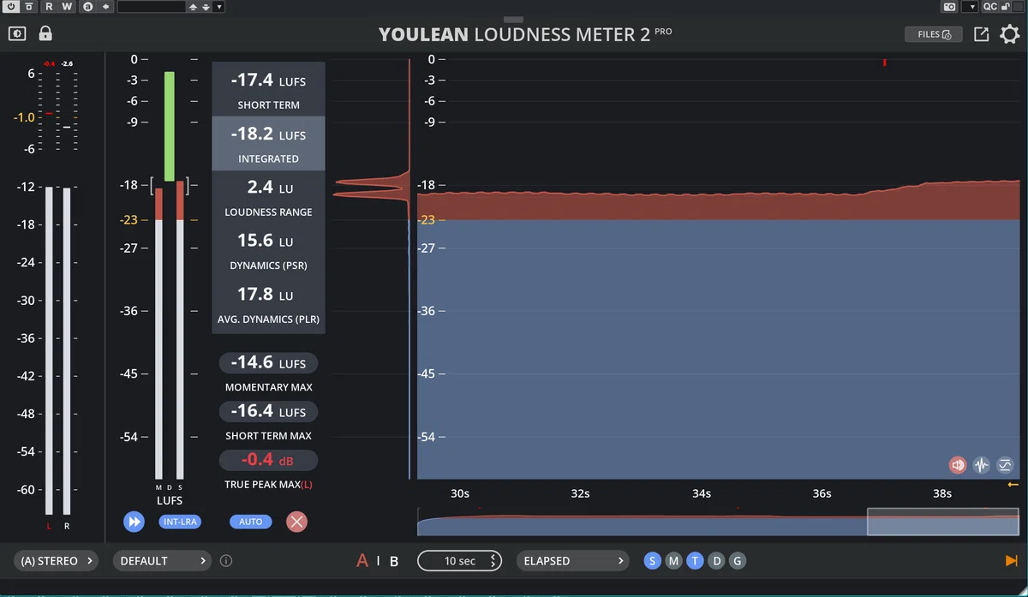Enable Write automation (W) button
Image resolution: width=1028 pixels, height=597 pixels.
pyautogui.click(x=68, y=7)
